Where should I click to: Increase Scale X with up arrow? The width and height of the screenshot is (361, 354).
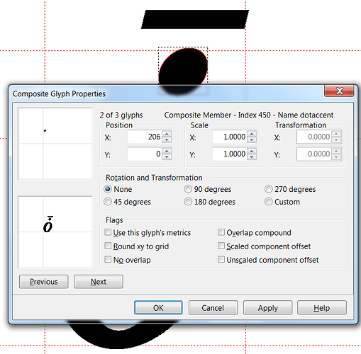(x=252, y=134)
